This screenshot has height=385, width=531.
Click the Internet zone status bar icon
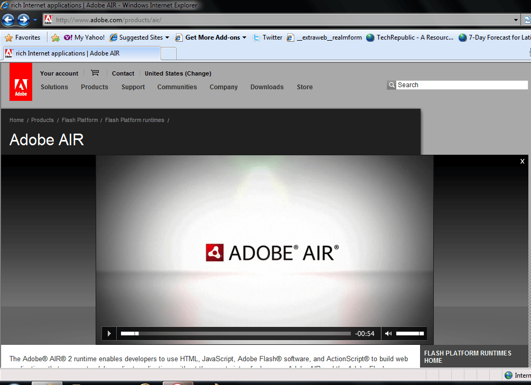point(508,375)
